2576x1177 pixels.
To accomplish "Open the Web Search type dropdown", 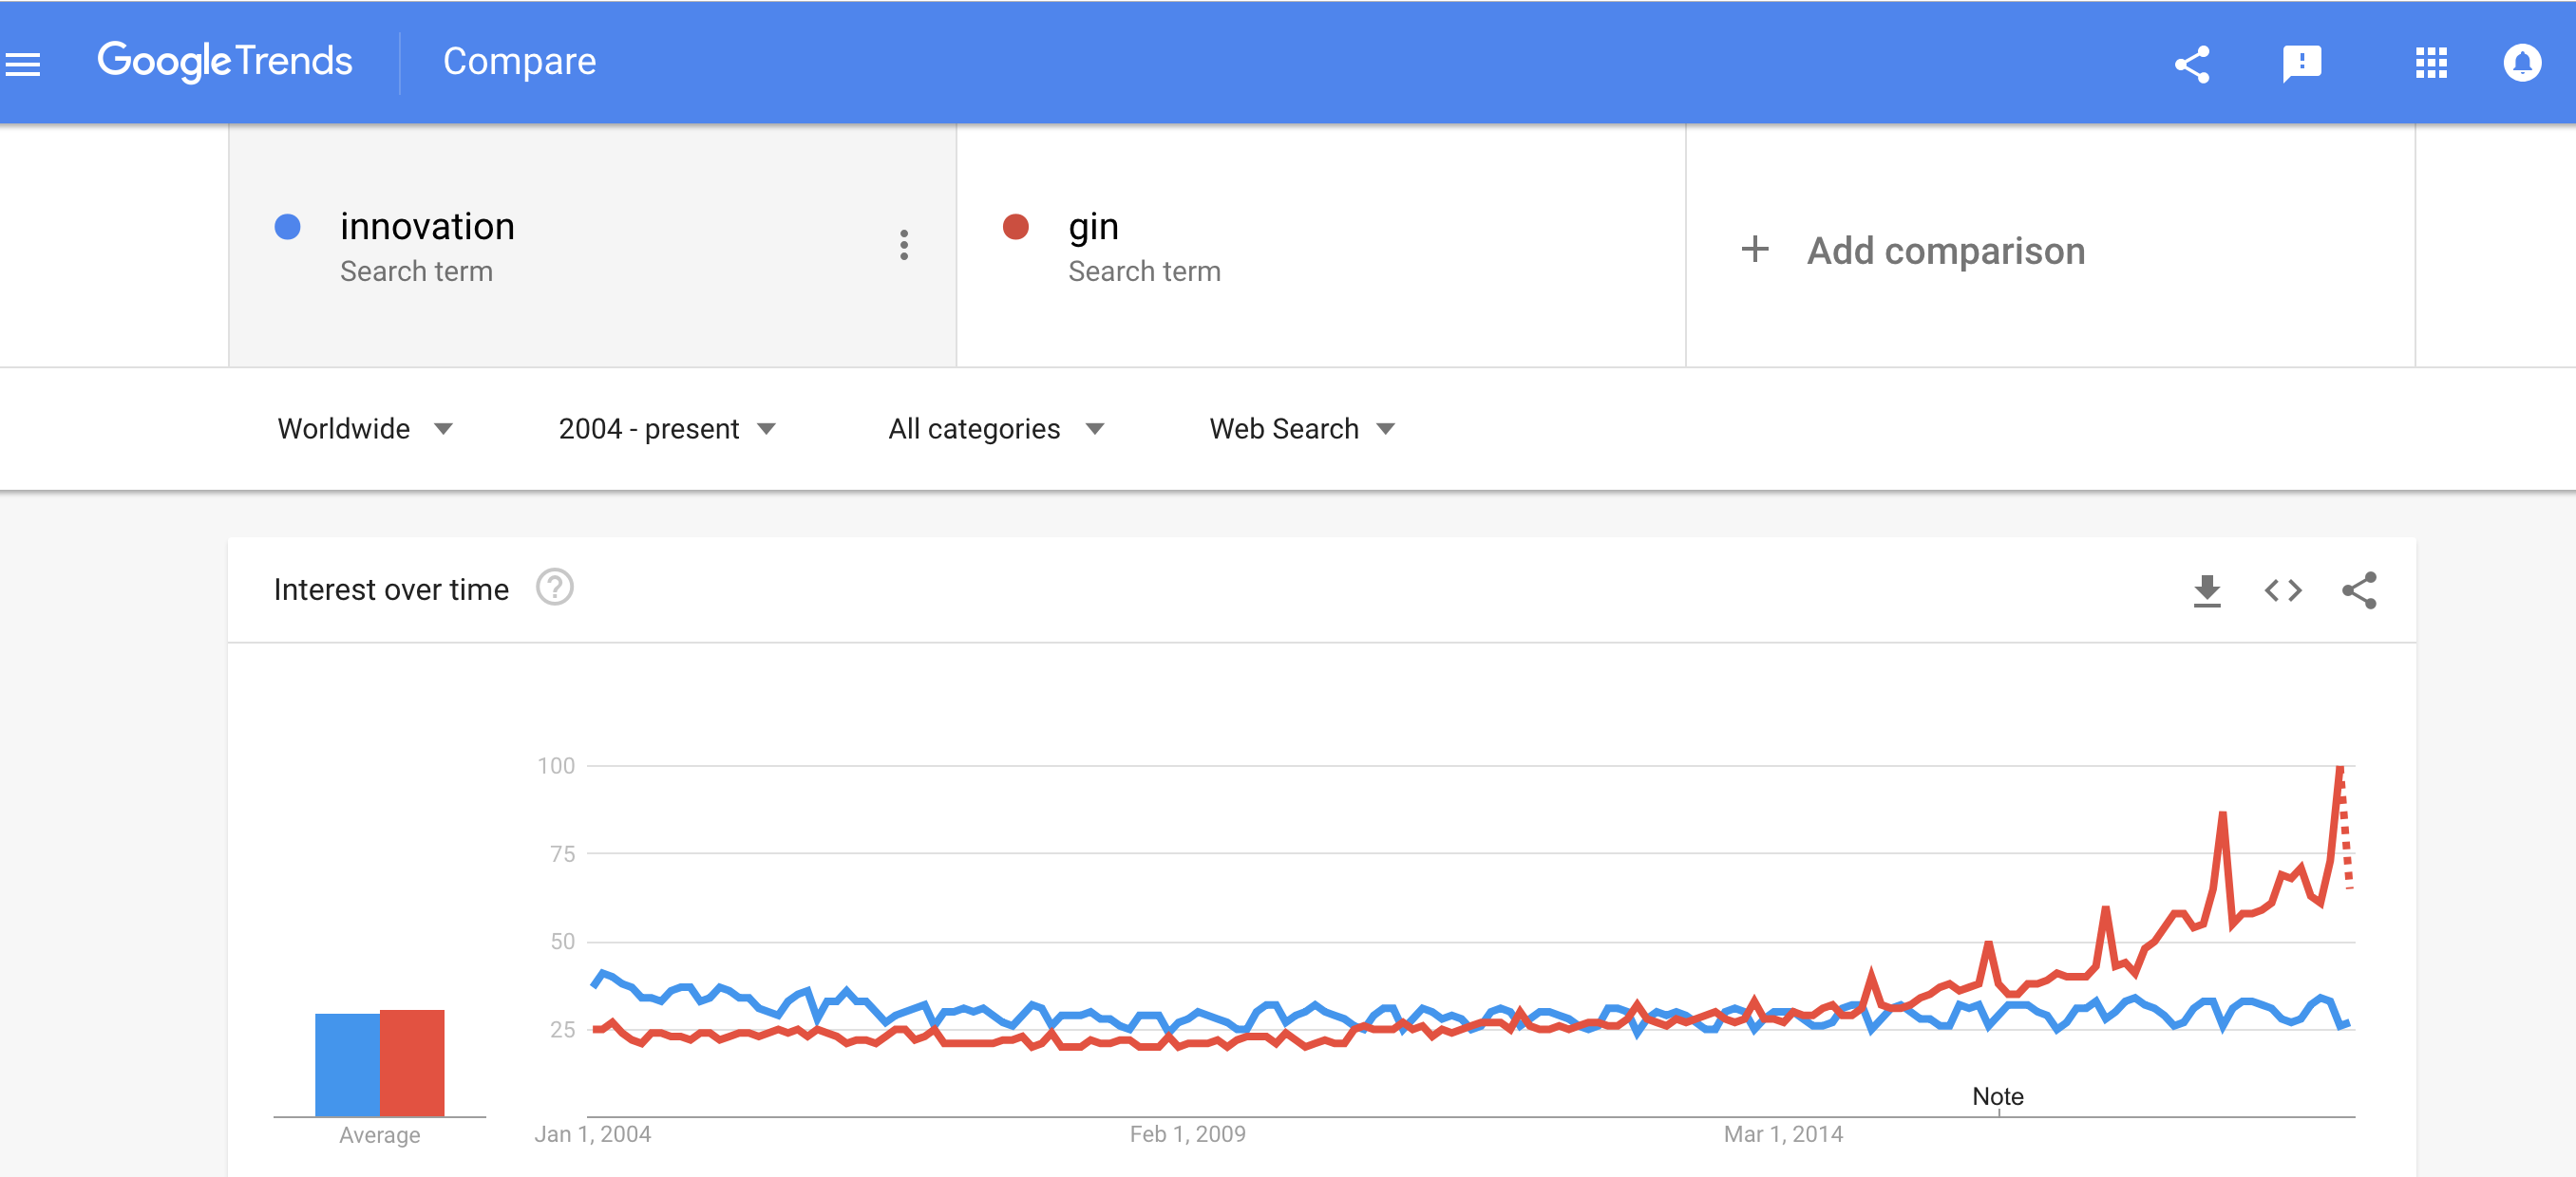I will [x=1302, y=429].
